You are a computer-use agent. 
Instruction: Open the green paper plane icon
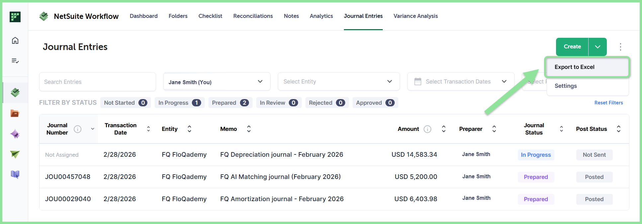point(15,154)
